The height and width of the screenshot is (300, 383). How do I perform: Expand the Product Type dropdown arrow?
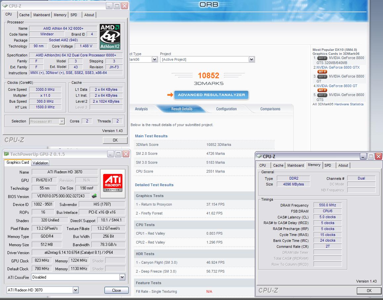[154, 59]
